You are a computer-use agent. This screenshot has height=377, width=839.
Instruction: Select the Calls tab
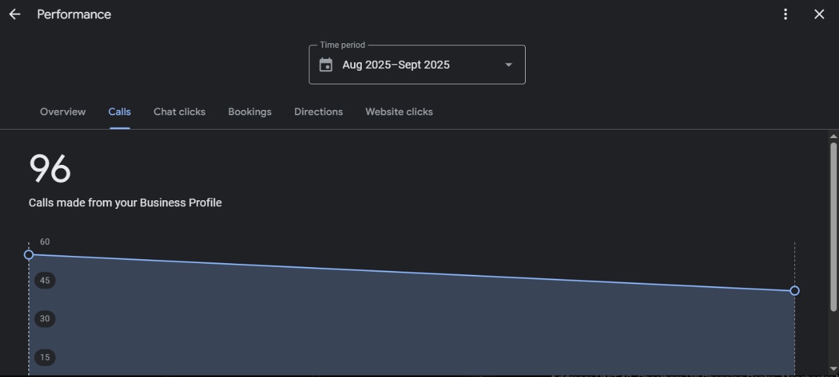pos(119,112)
